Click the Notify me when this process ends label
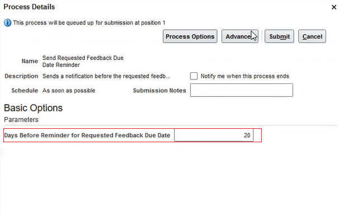Viewport: 339px width, 215px height. (x=244, y=76)
